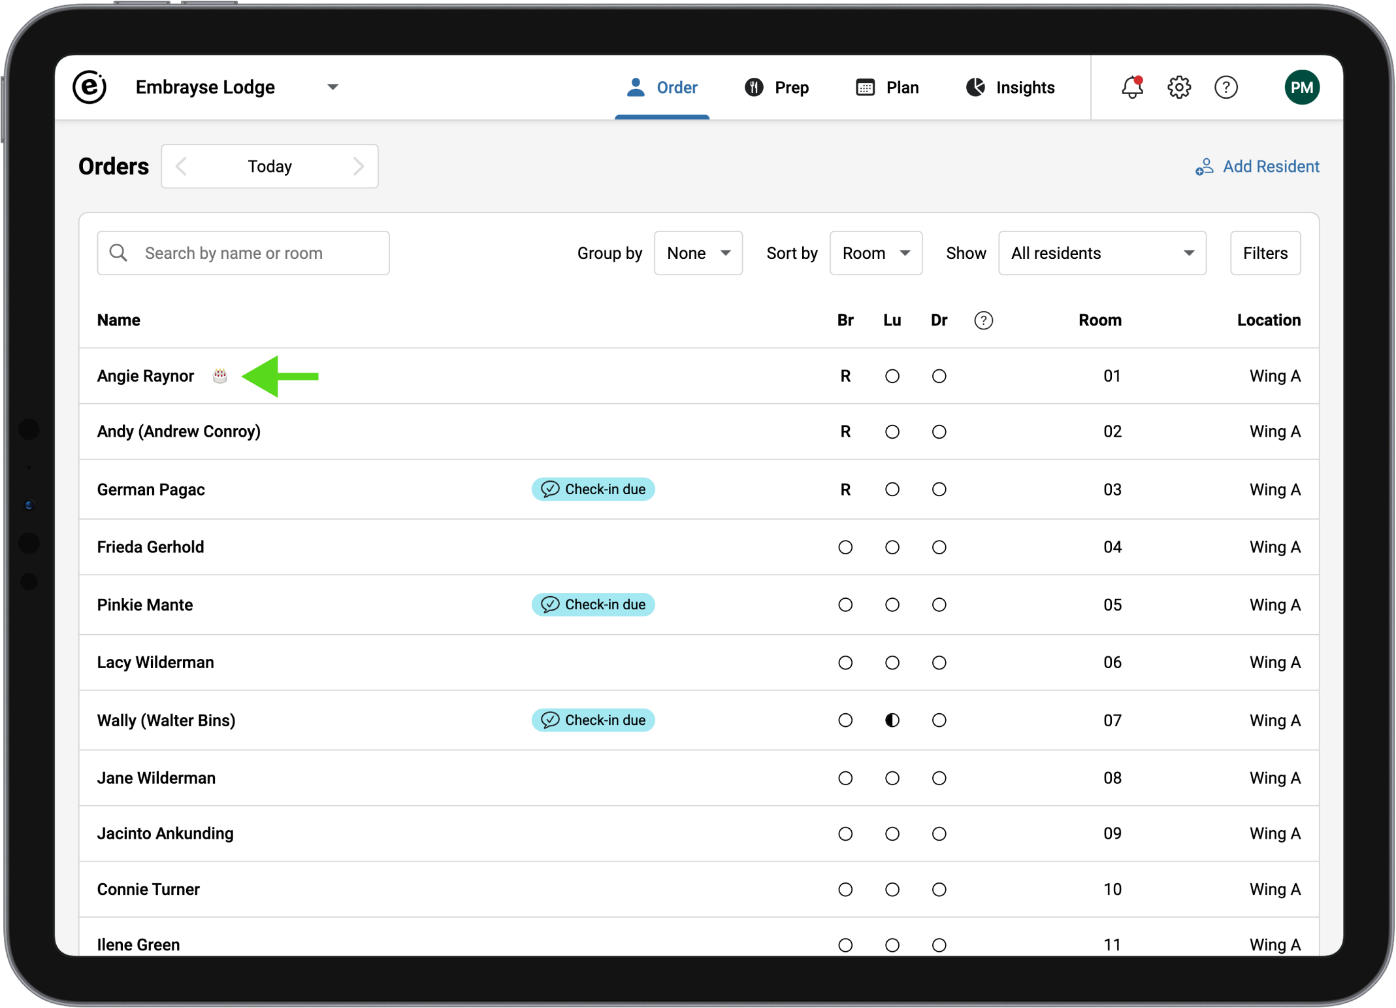Viewport: 1396px width, 1008px height.
Task: Switch to the Prep tab
Action: pos(777,87)
